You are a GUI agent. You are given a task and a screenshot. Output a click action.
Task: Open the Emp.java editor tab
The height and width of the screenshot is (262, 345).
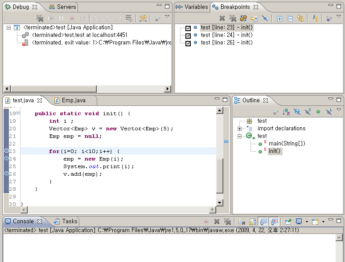[x=73, y=101]
